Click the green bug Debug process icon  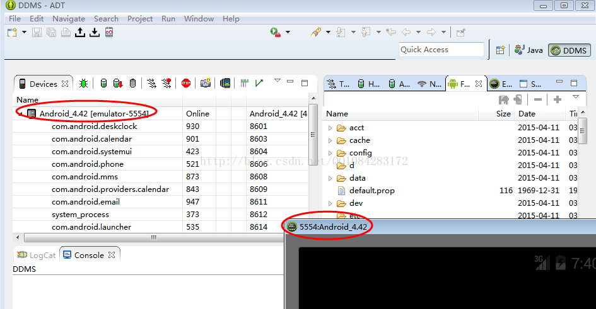[x=83, y=83]
